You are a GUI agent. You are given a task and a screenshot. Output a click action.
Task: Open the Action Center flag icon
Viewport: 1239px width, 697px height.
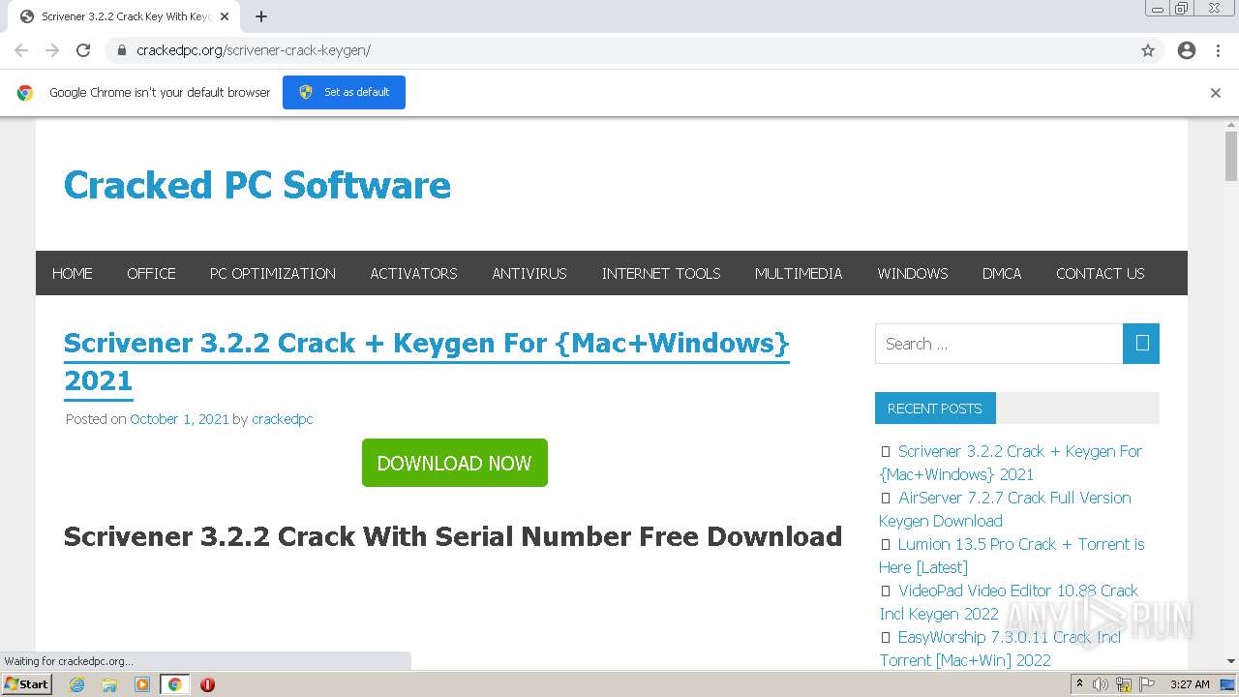click(1147, 684)
